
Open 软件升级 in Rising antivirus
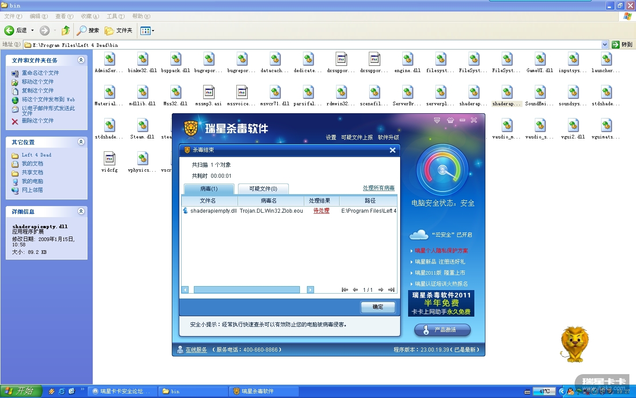click(x=388, y=138)
